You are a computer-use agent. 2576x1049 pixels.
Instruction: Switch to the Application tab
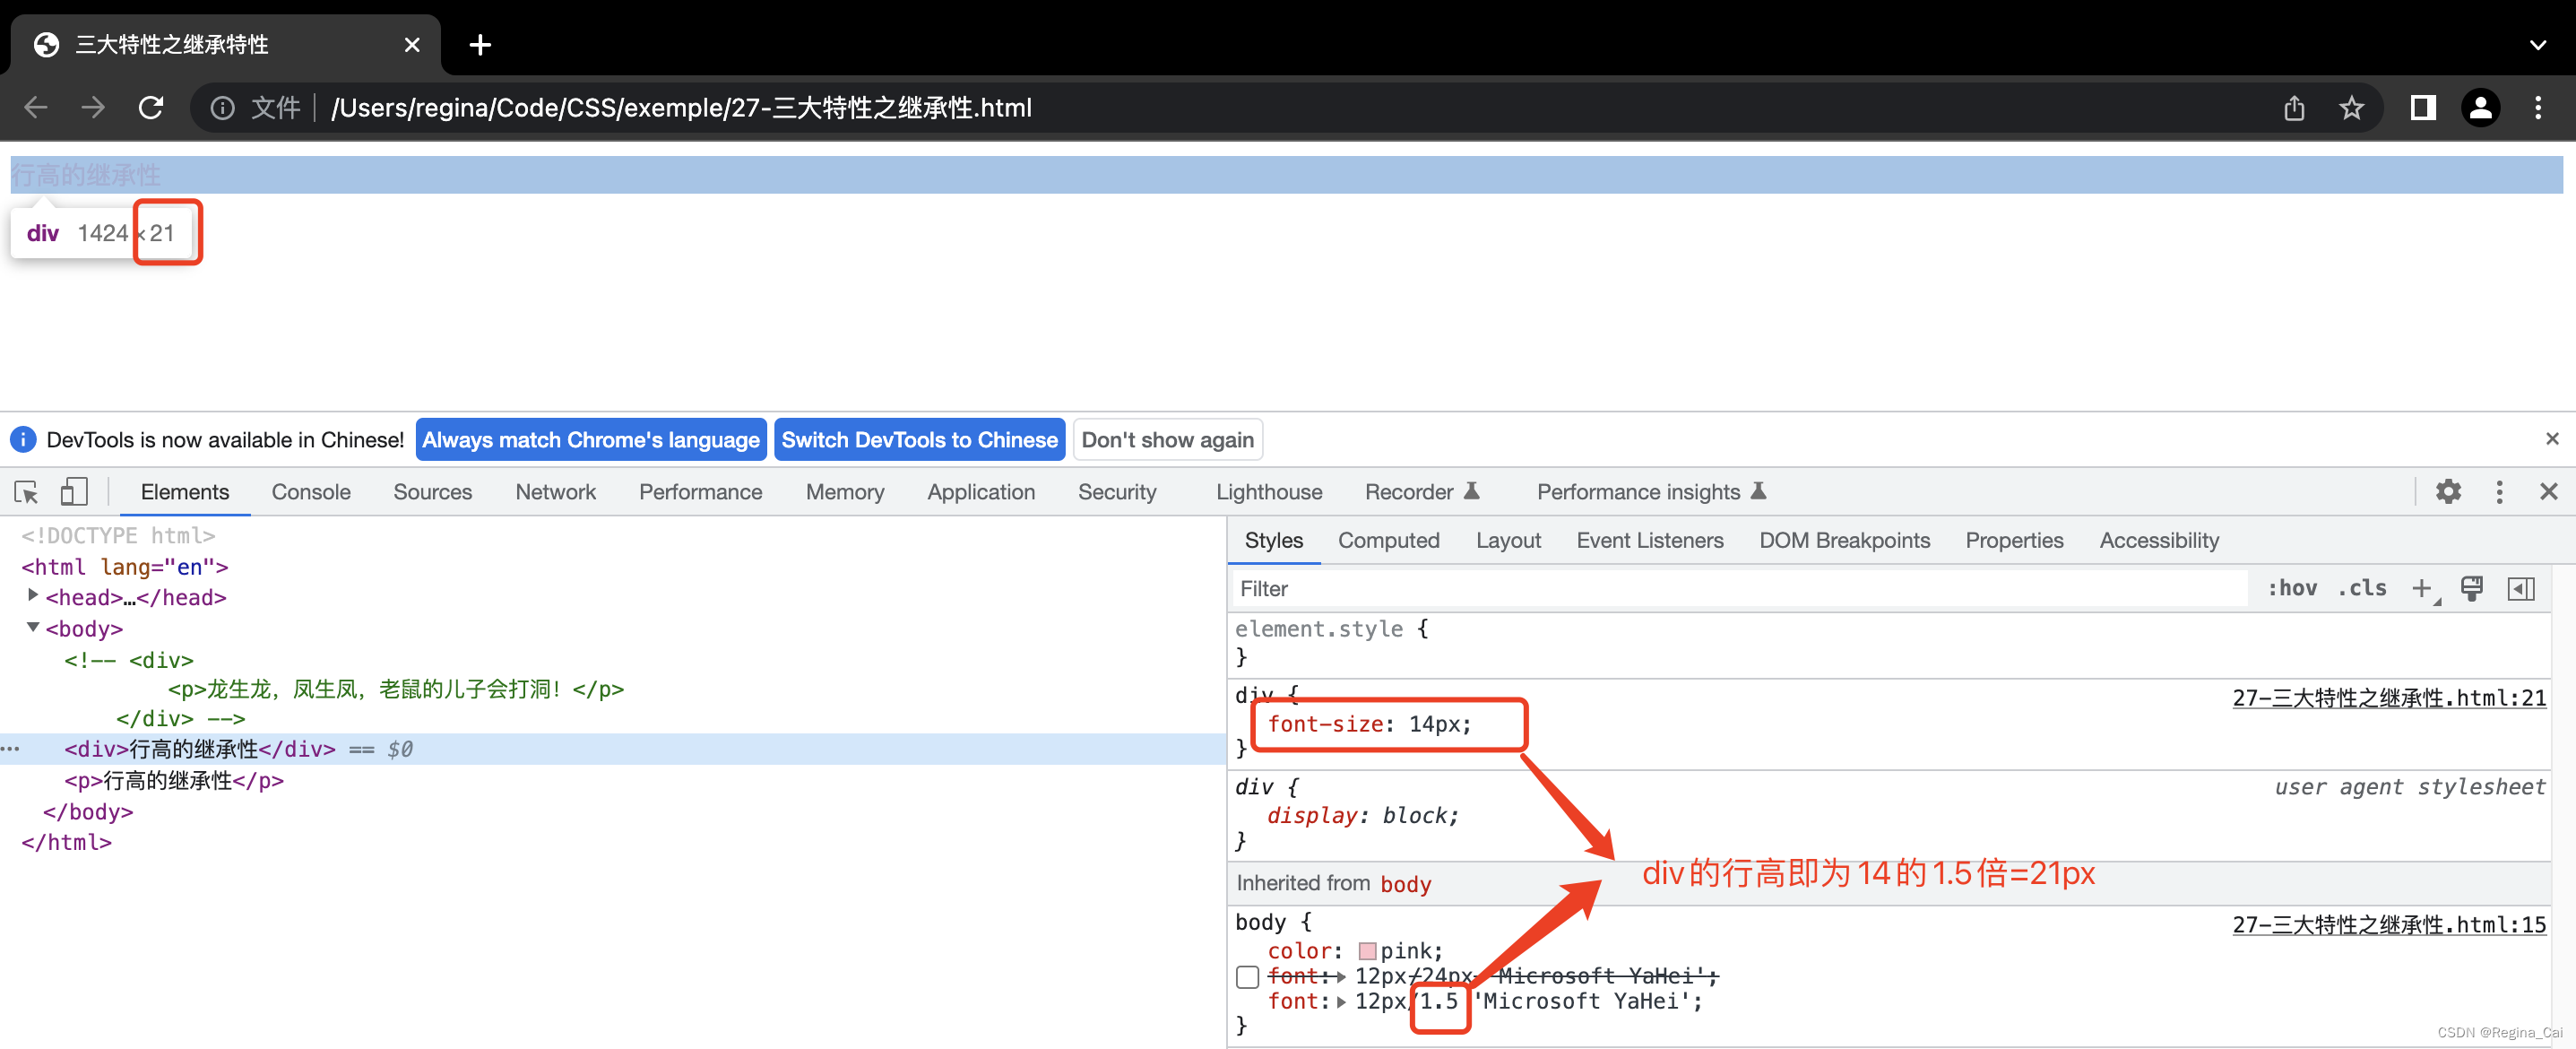[x=980, y=492]
